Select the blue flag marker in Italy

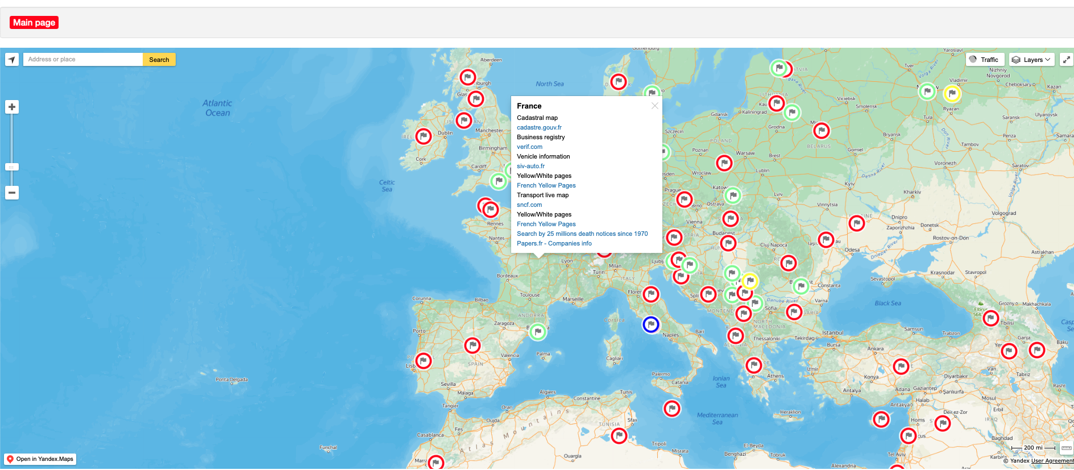click(650, 325)
